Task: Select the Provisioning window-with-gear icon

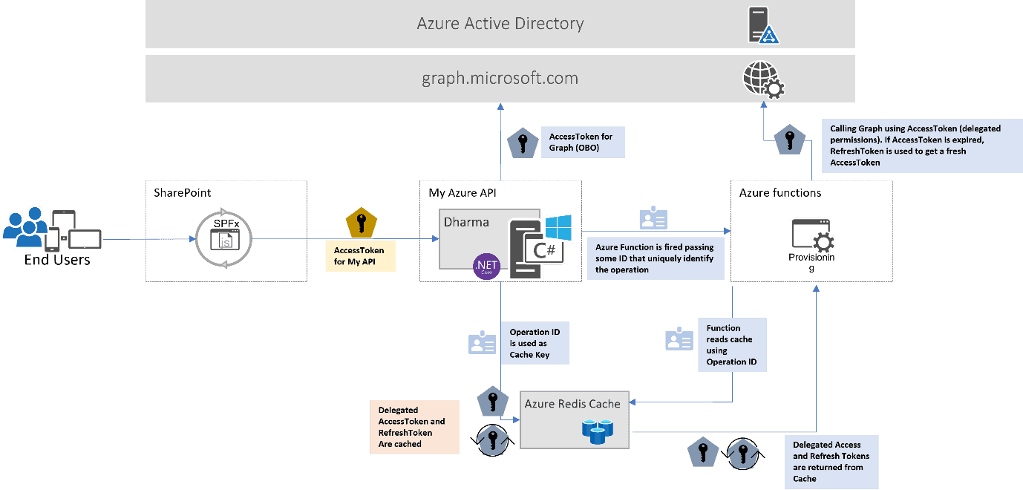Action: 811,234
